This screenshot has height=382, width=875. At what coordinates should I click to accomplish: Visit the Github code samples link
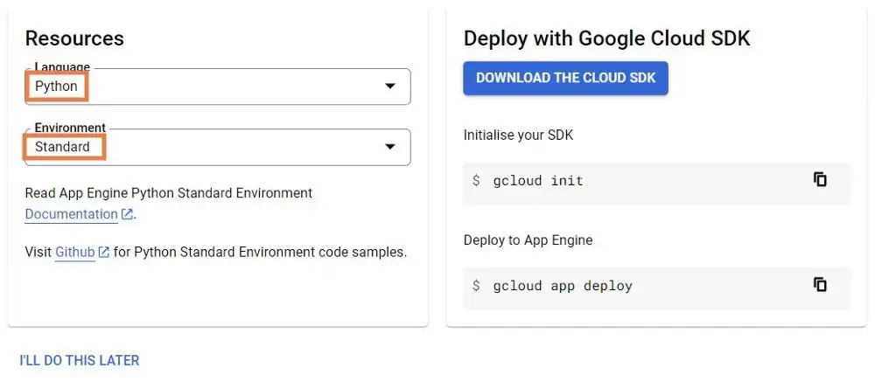[x=74, y=252]
